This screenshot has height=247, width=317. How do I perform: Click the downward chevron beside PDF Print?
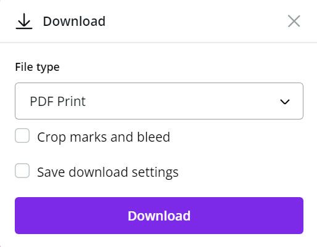click(x=285, y=102)
